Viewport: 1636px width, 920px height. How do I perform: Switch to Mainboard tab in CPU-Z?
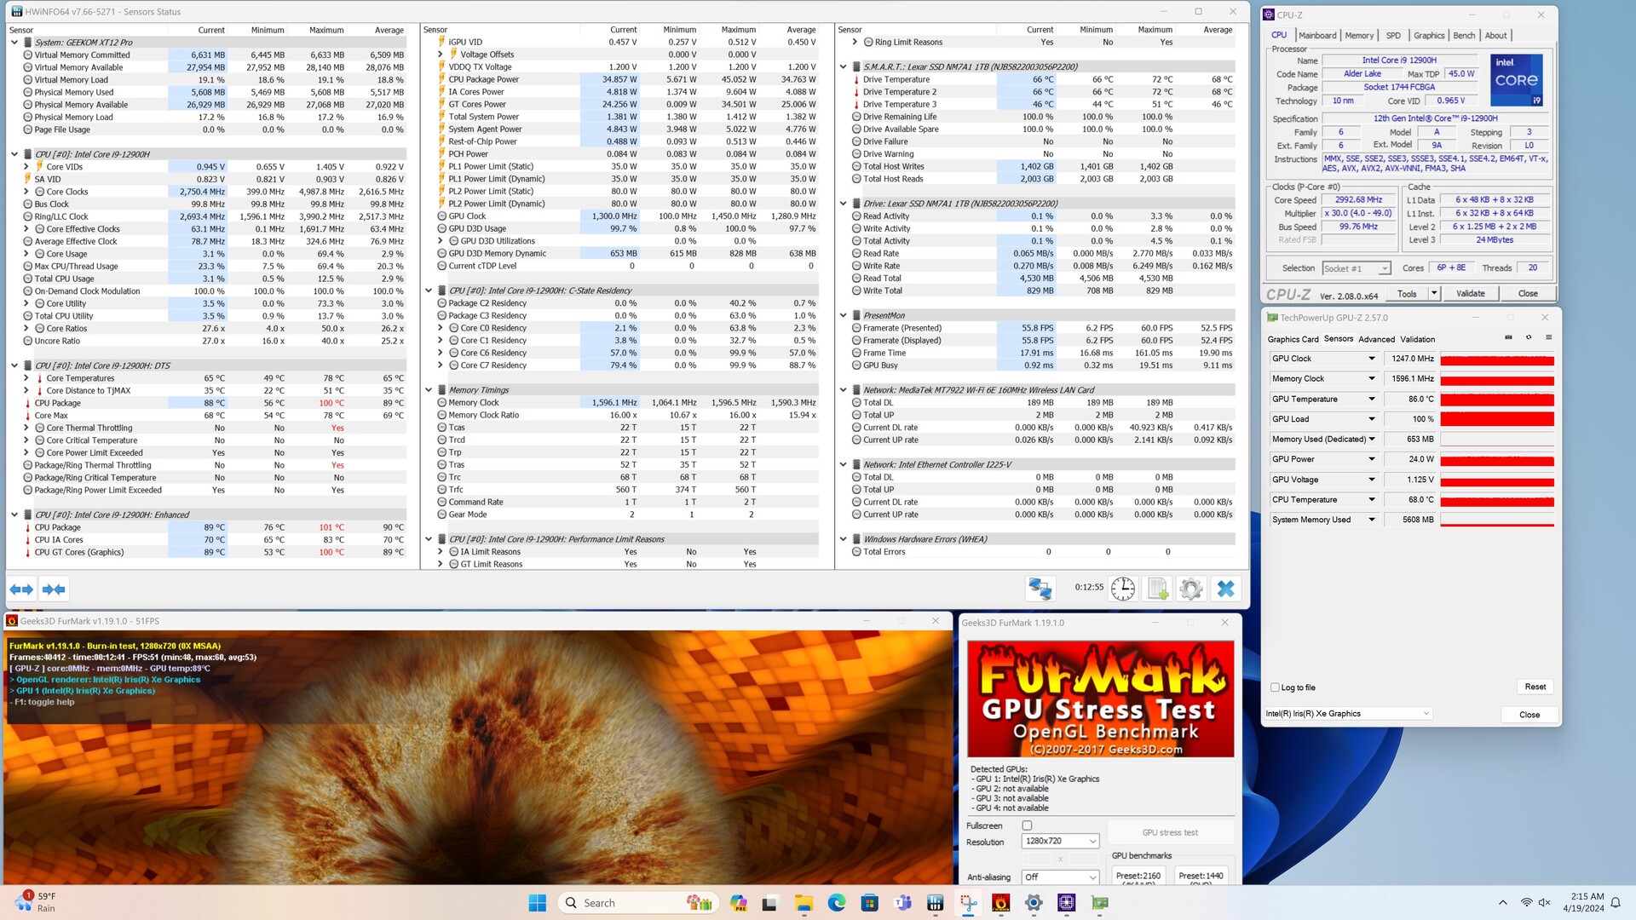coord(1317,36)
